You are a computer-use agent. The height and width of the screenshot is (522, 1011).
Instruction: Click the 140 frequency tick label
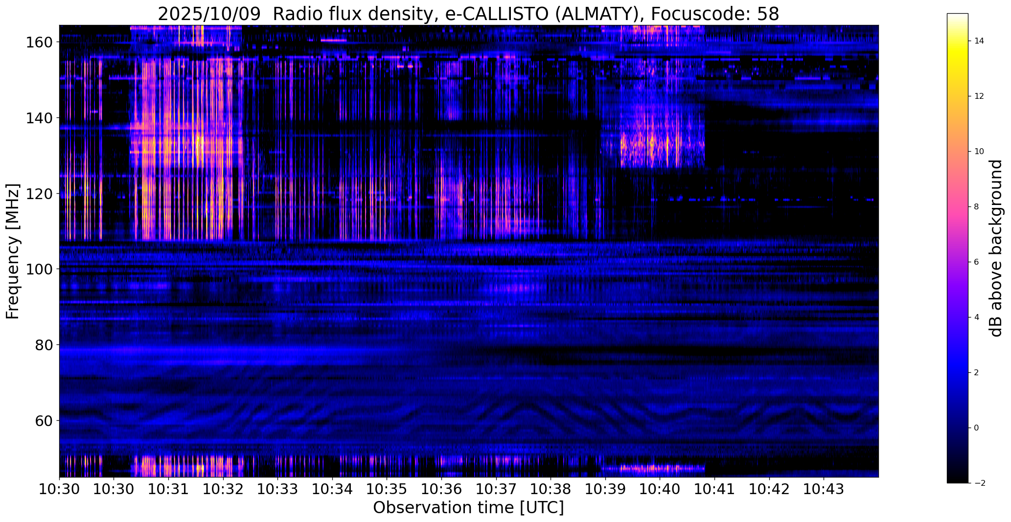click(39, 118)
